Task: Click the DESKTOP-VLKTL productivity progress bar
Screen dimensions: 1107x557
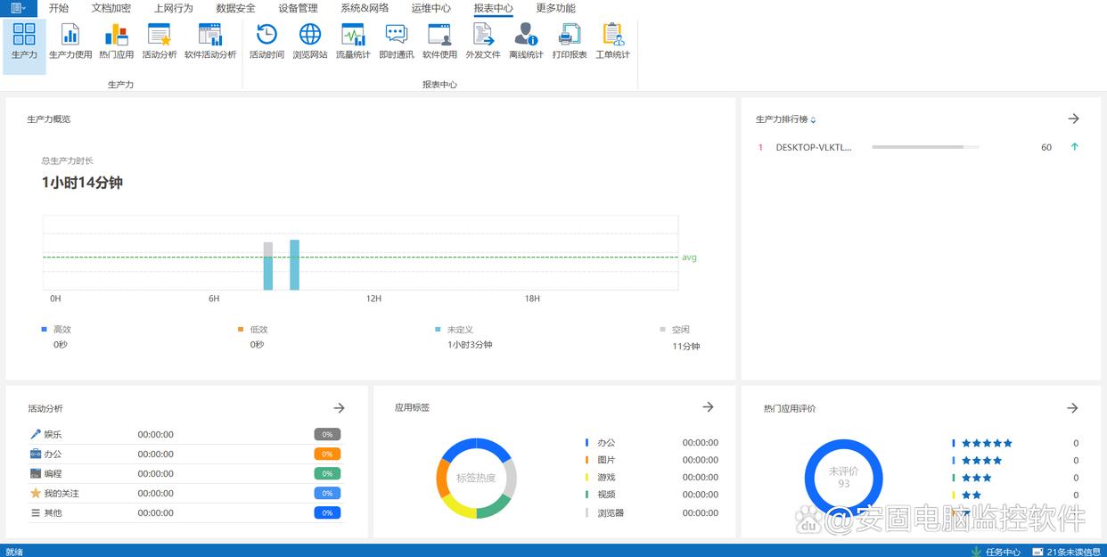Action: coord(924,147)
